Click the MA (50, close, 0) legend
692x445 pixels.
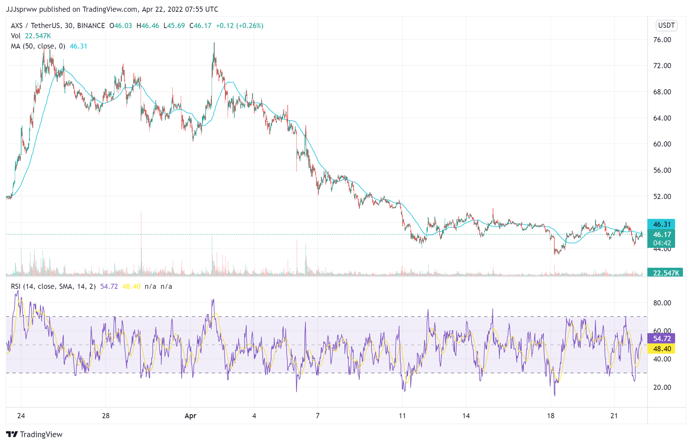pyautogui.click(x=38, y=46)
